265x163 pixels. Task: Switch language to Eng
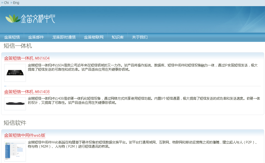pyautogui.click(x=16, y=3)
